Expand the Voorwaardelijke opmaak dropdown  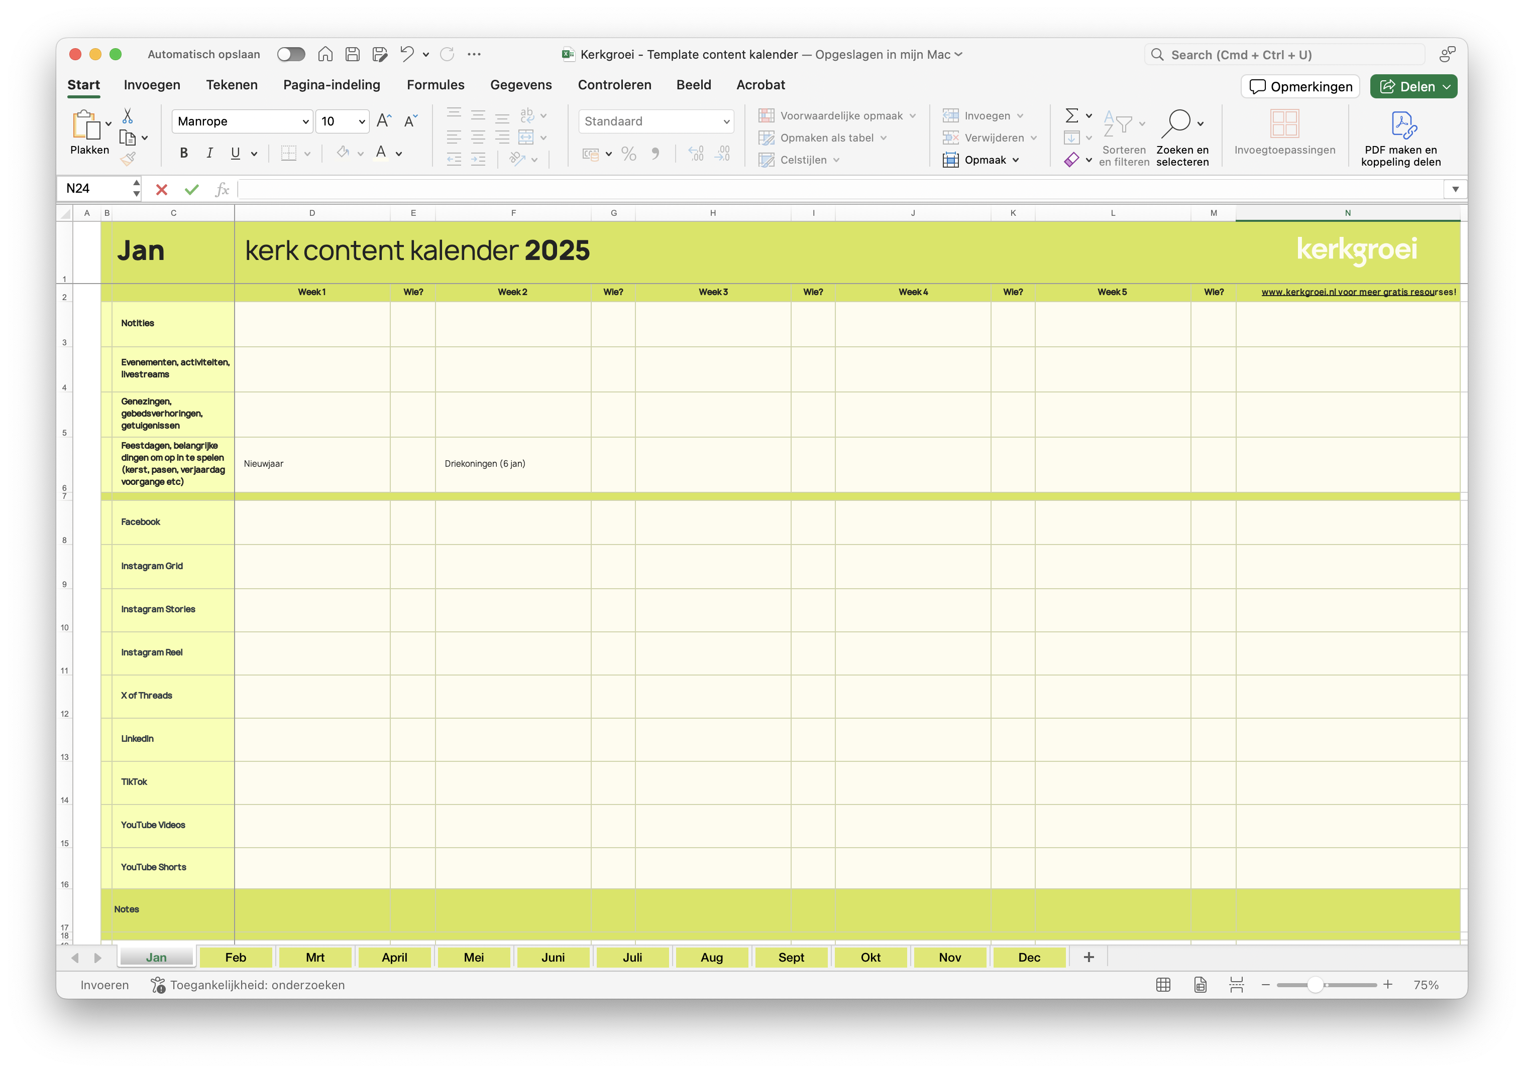tap(913, 115)
